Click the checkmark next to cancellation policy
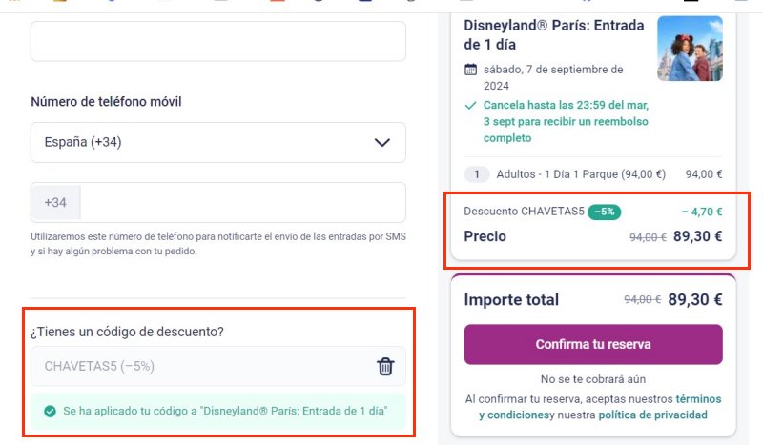This screenshot has width=763, height=445. pyautogui.click(x=470, y=105)
